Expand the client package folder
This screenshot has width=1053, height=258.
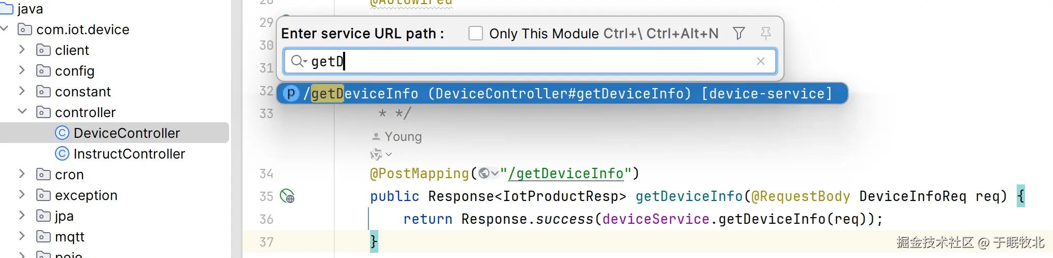[x=22, y=50]
